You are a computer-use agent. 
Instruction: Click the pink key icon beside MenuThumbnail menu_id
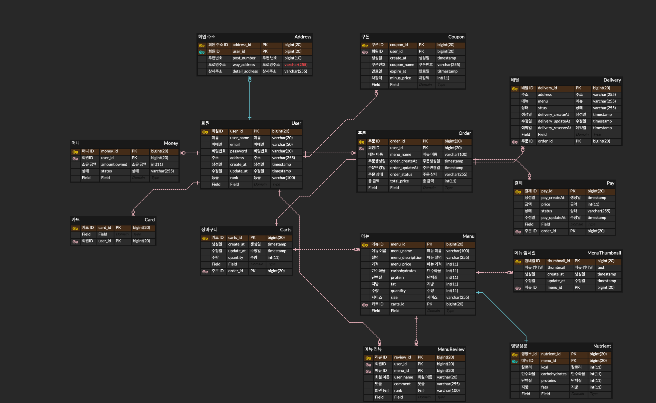[518, 288]
